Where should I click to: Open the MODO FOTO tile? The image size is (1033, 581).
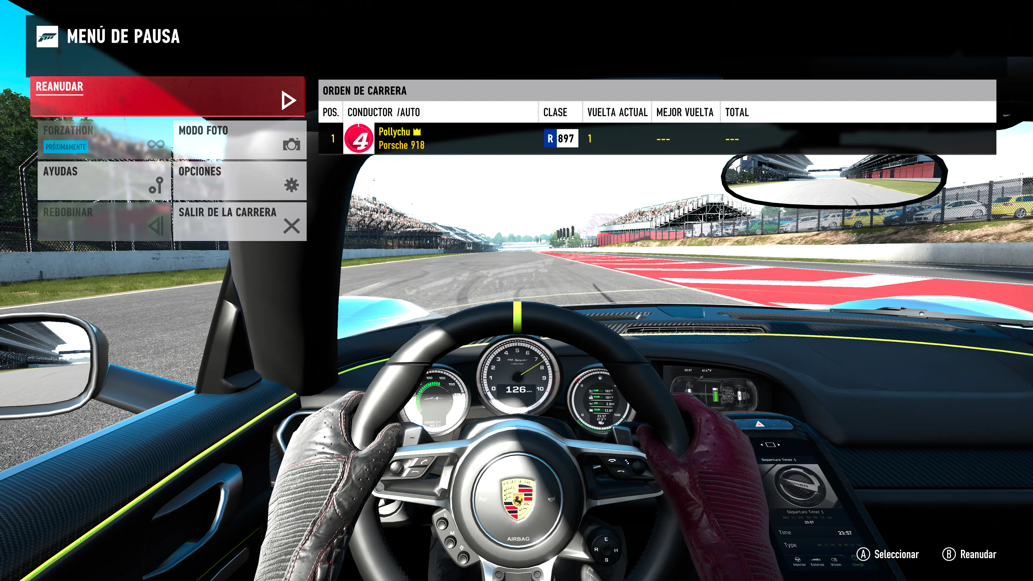tap(240, 140)
